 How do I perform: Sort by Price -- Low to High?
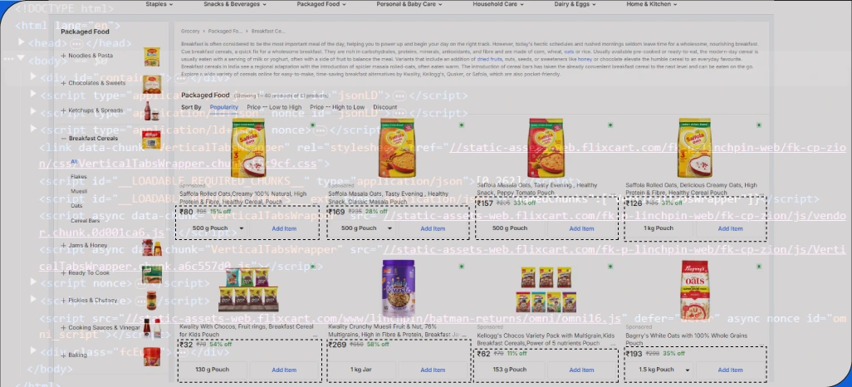274,107
